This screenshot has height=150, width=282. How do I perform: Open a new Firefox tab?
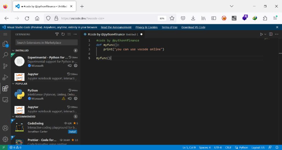tap(82, 6)
